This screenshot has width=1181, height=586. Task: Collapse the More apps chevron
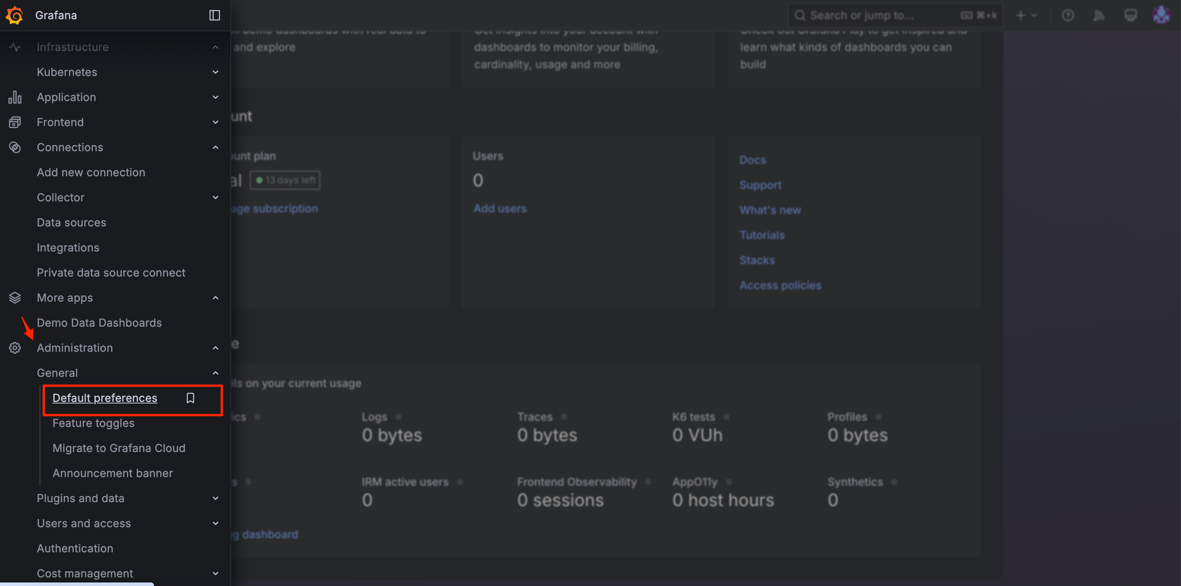216,298
